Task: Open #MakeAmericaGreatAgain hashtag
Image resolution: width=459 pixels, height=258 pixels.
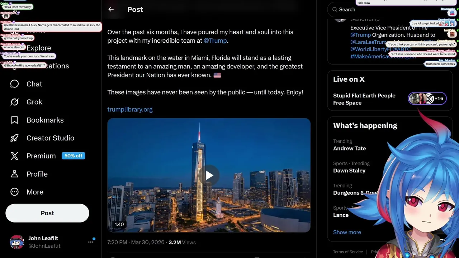Action: pos(384,56)
